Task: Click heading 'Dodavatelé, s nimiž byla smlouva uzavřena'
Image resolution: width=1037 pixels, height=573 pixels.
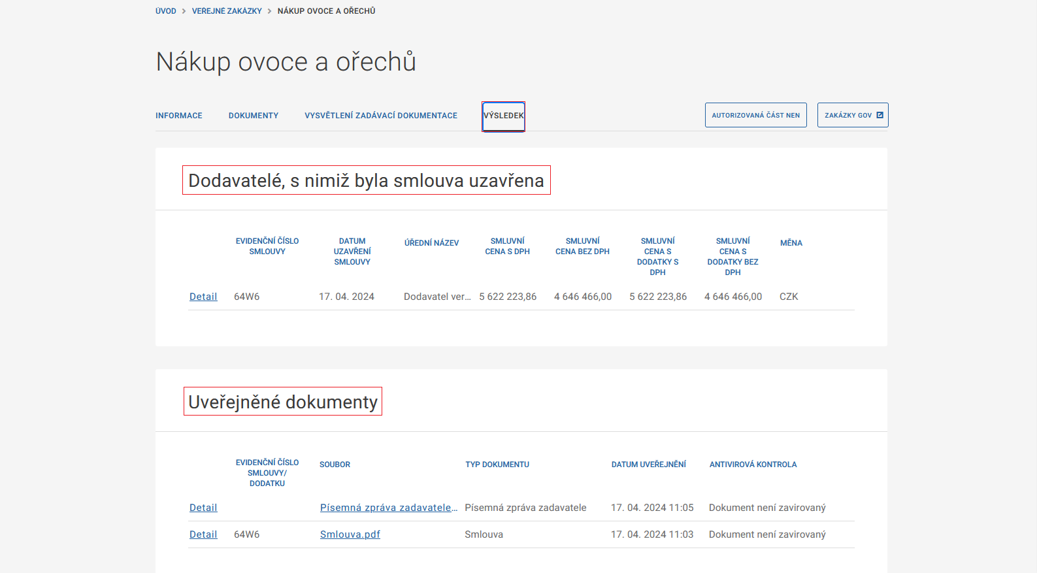Action: (x=367, y=180)
